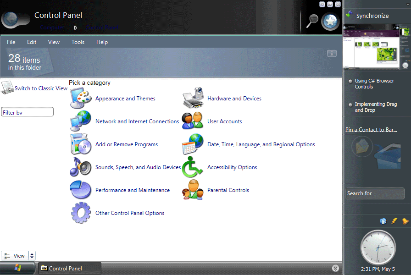The width and height of the screenshot is (411, 275).
Task: Click the Date, Time, Language calendar globe icon
Action: pyautogui.click(x=193, y=144)
